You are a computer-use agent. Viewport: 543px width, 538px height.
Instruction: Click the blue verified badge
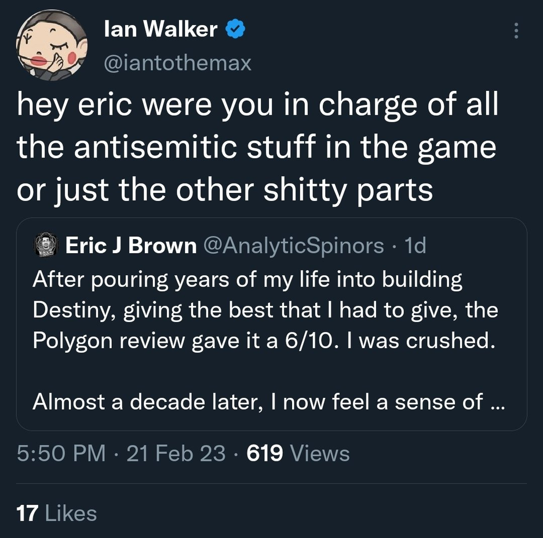coord(235,30)
